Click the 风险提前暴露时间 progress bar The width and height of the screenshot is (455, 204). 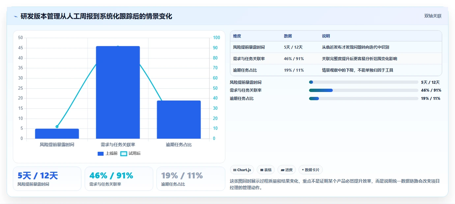[x=363, y=82]
